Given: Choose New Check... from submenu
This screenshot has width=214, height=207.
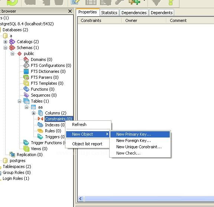Looking at the screenshot, I should (x=140, y=153).
